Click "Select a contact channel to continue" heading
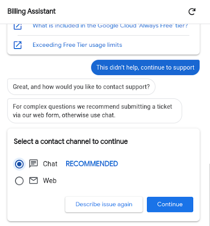Viewport: 210px width, 226px height. point(71,141)
